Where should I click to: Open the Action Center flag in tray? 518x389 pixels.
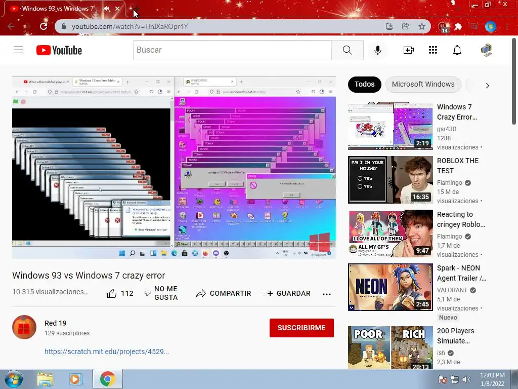442,379
